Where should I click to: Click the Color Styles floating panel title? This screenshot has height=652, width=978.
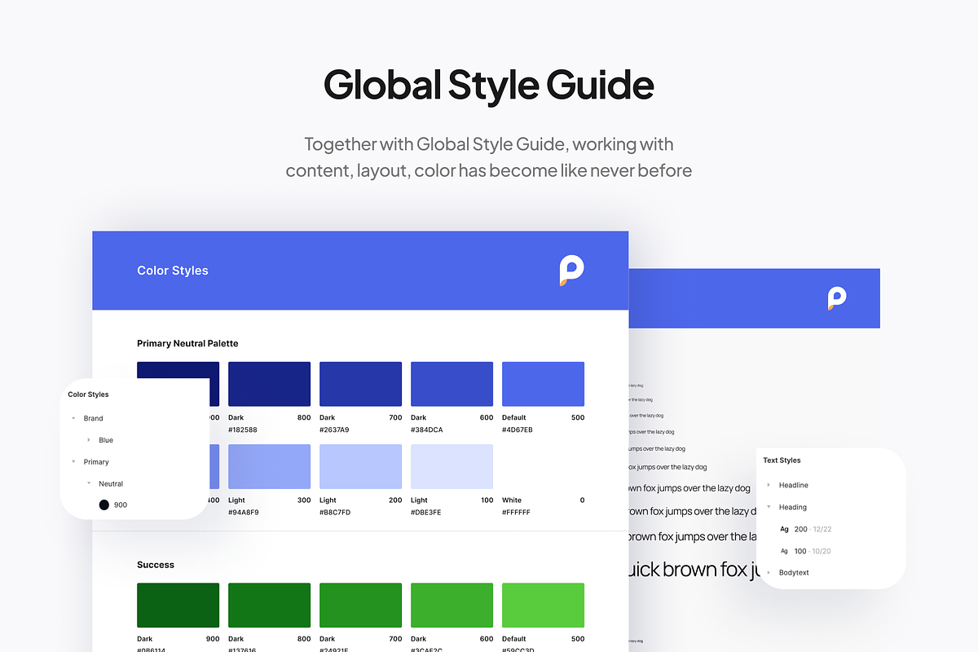(x=88, y=394)
